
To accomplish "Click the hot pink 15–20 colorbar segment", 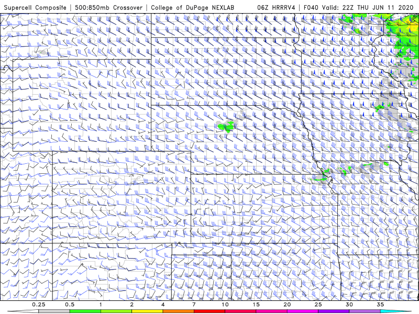I will (271, 311).
